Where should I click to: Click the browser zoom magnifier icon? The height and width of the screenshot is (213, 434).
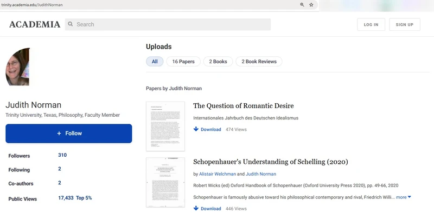tap(302, 5)
